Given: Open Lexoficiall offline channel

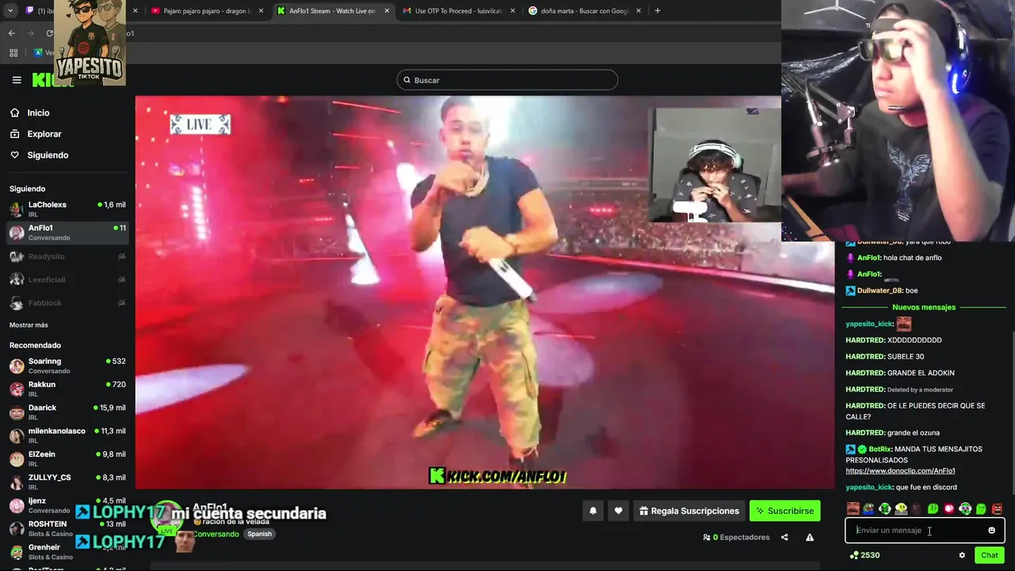Looking at the screenshot, I should (x=67, y=279).
